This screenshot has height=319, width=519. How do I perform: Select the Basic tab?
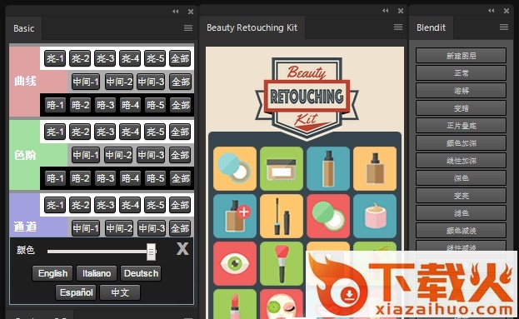(x=24, y=28)
